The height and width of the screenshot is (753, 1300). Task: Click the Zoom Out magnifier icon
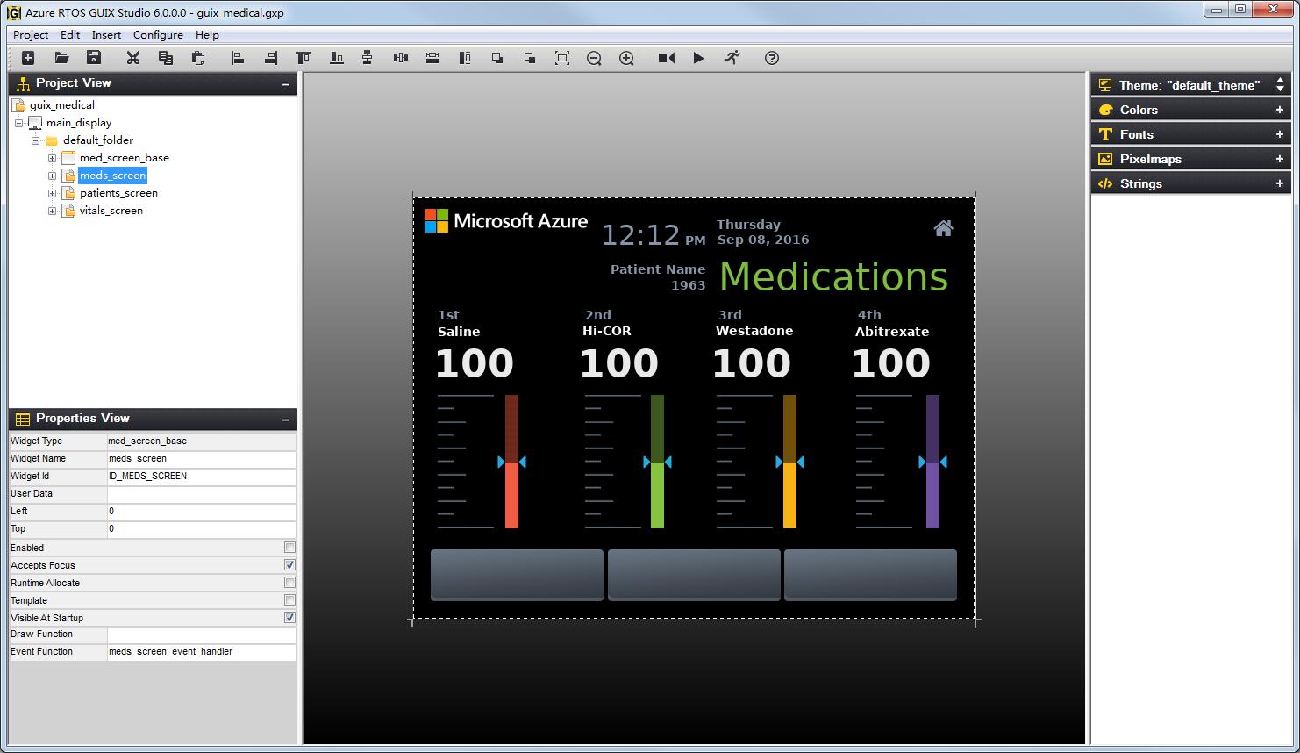[594, 58]
